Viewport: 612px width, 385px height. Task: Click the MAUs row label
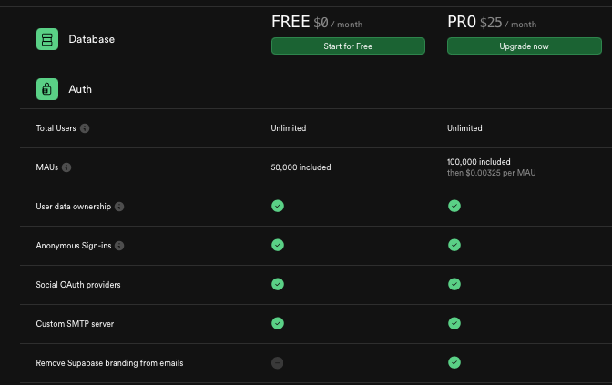(46, 167)
